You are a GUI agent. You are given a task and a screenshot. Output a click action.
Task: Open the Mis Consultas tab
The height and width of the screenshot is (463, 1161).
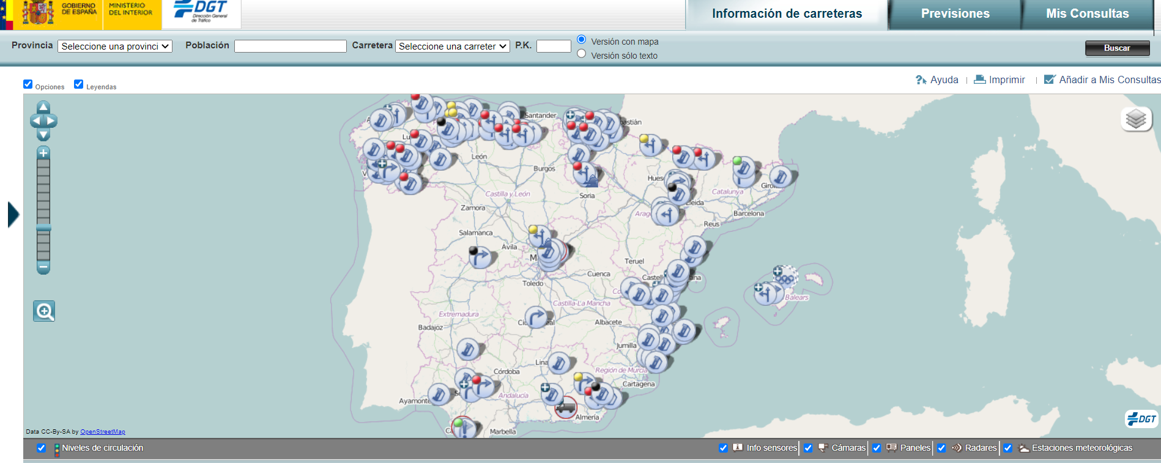[x=1087, y=14]
